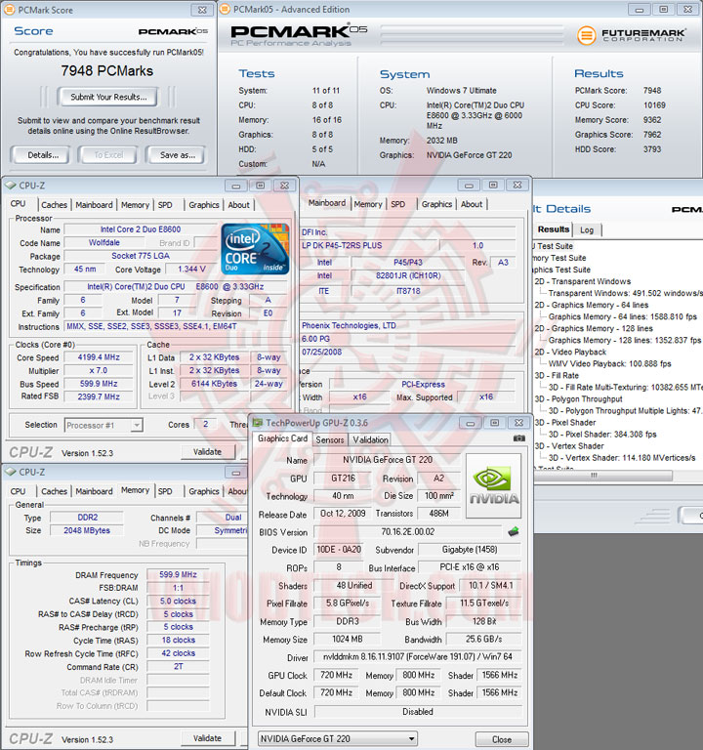The width and height of the screenshot is (703, 750).
Task: Click the NVIDIA logo in GPU-Z
Action: pyautogui.click(x=493, y=486)
